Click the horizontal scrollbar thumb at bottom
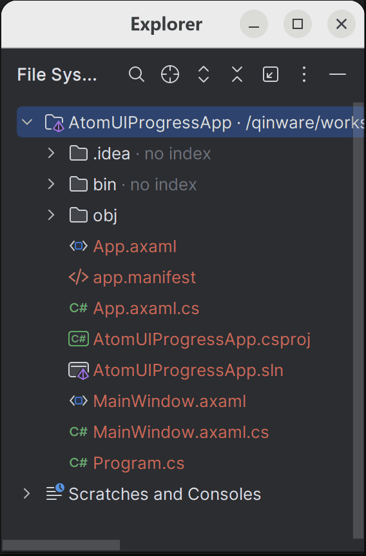This screenshot has width=366, height=556. (x=61, y=545)
